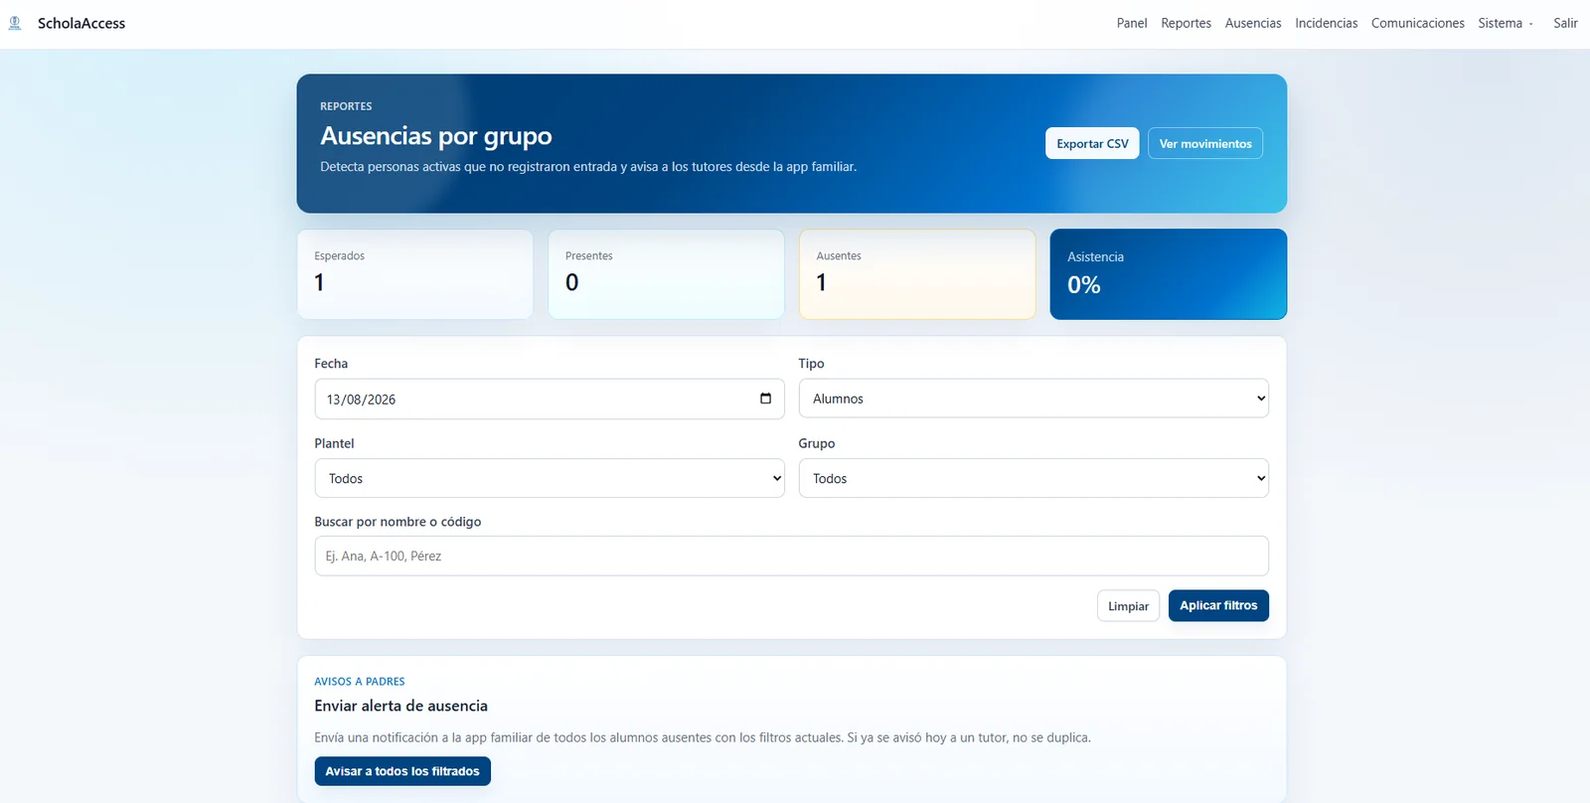Click Avisar a todos los filtrados
Viewport: 1590px width, 803px height.
click(402, 771)
